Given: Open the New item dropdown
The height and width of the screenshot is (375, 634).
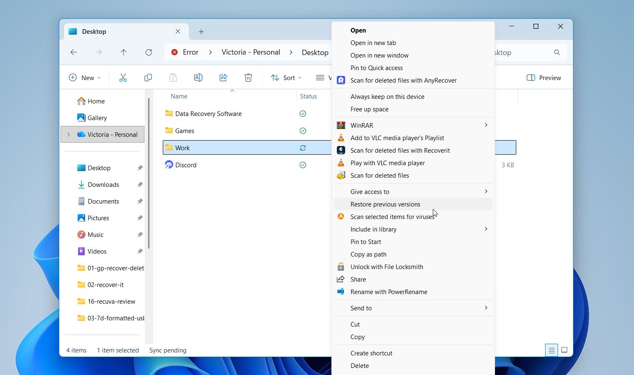Looking at the screenshot, I should 85,78.
